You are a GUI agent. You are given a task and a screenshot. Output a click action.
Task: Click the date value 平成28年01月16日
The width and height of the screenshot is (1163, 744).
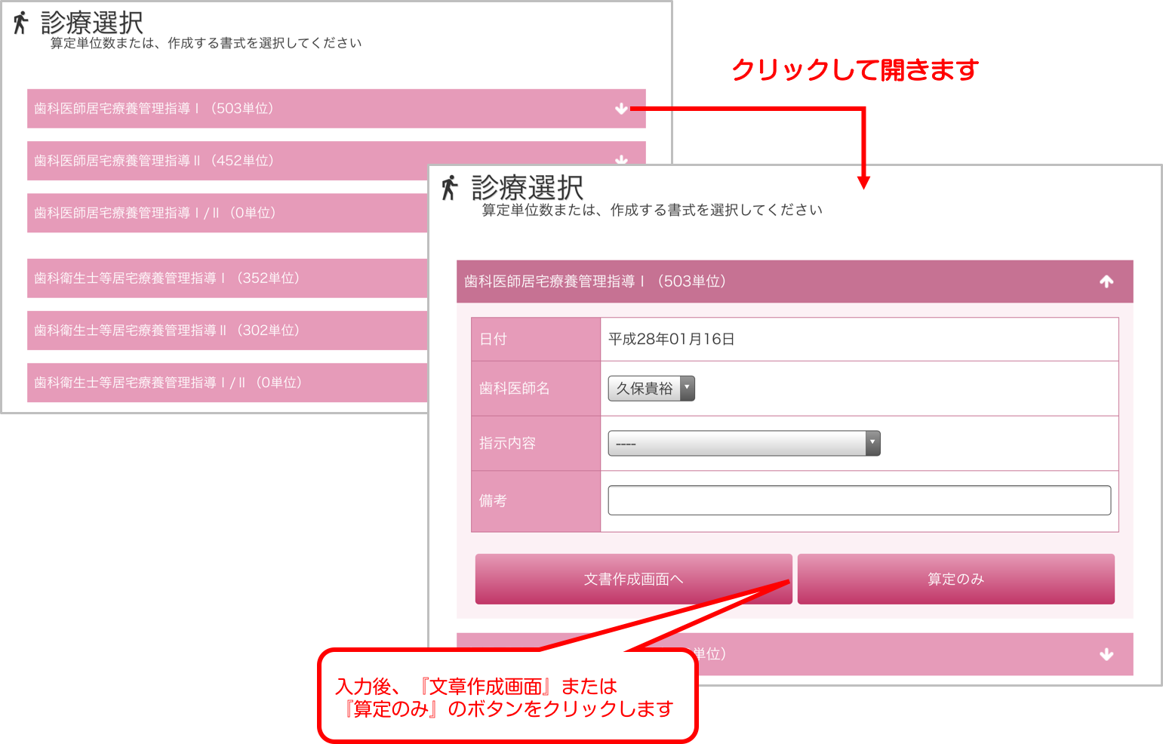(671, 340)
